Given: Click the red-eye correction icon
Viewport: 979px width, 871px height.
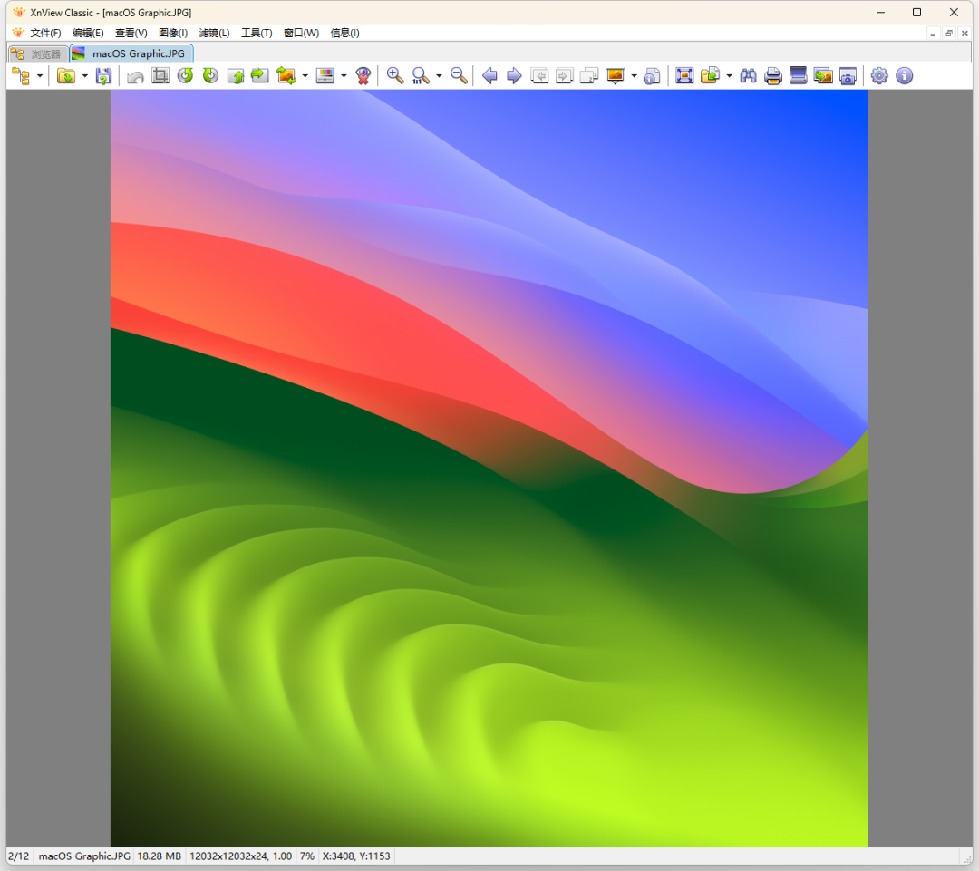Looking at the screenshot, I should point(363,76).
